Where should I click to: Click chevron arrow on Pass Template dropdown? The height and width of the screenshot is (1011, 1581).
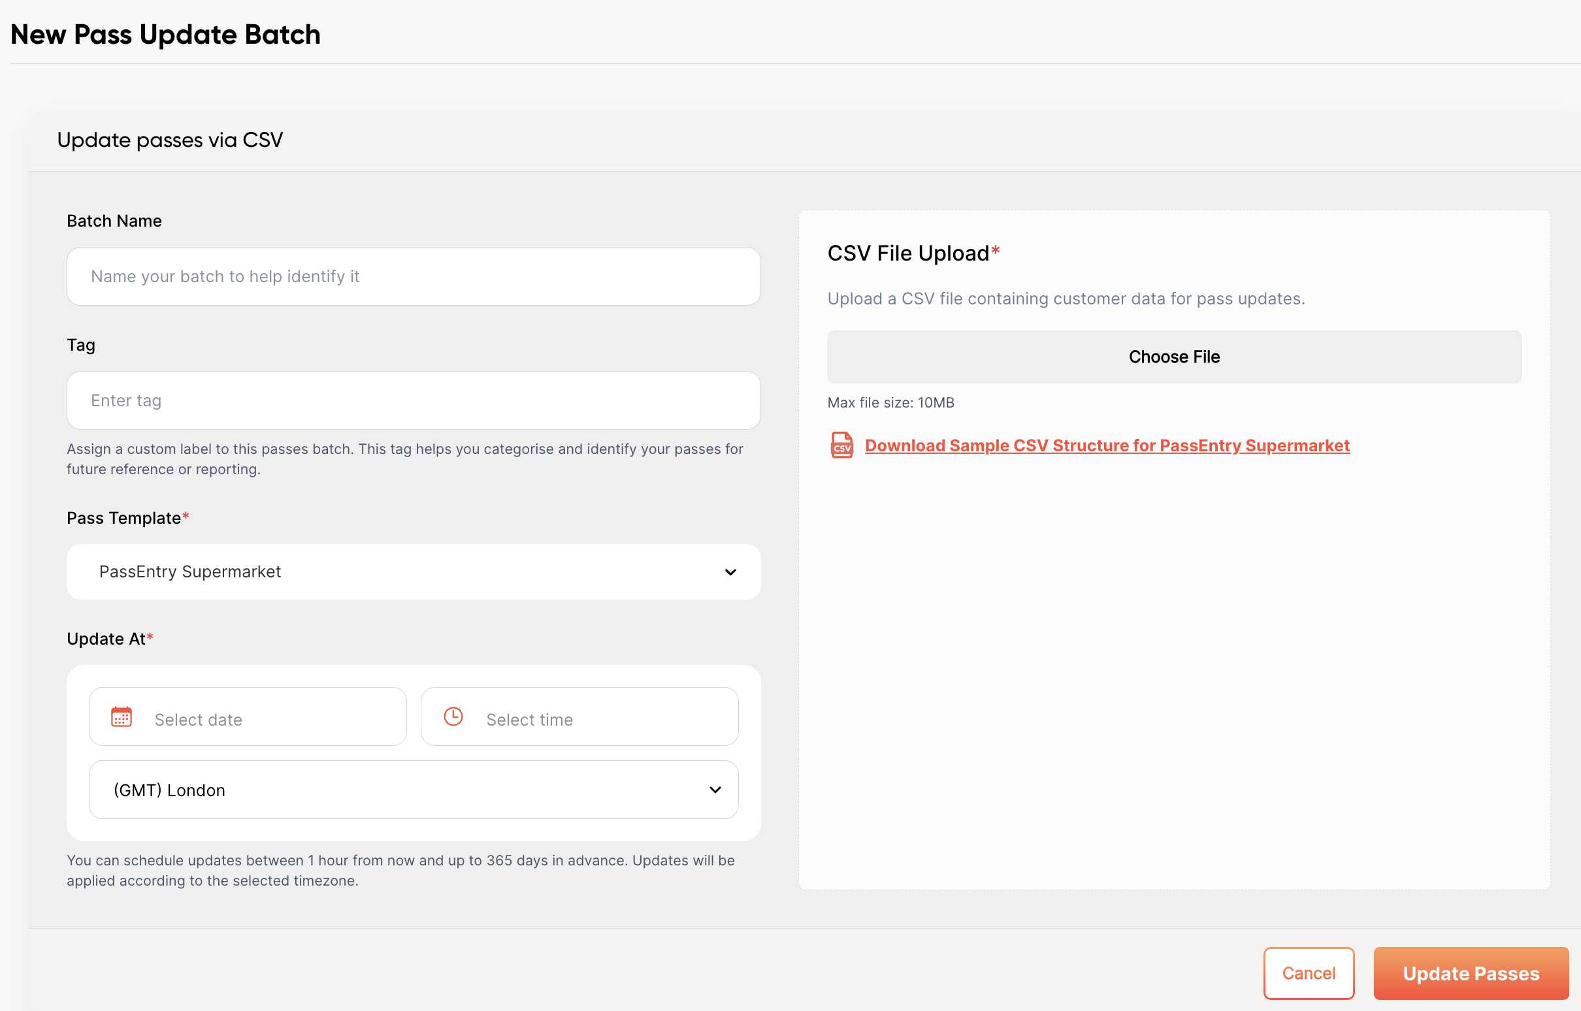(x=730, y=572)
